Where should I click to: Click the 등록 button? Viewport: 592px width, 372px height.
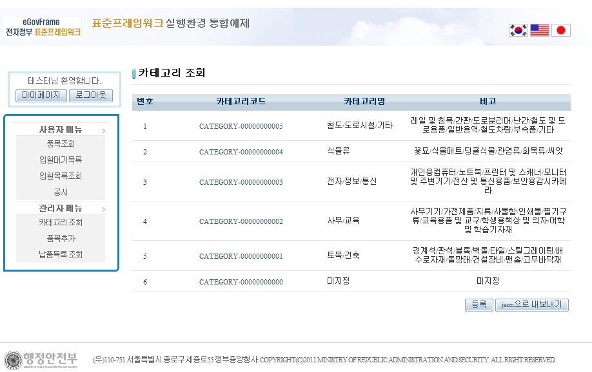click(x=479, y=305)
